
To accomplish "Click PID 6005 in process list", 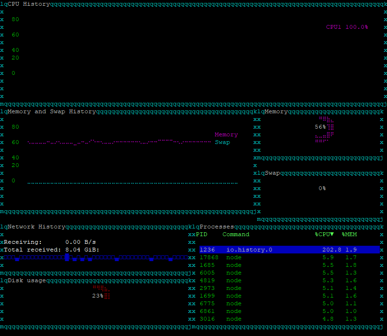I will pyautogui.click(x=207, y=273).
